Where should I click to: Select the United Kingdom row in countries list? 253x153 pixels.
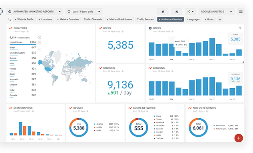23,53
